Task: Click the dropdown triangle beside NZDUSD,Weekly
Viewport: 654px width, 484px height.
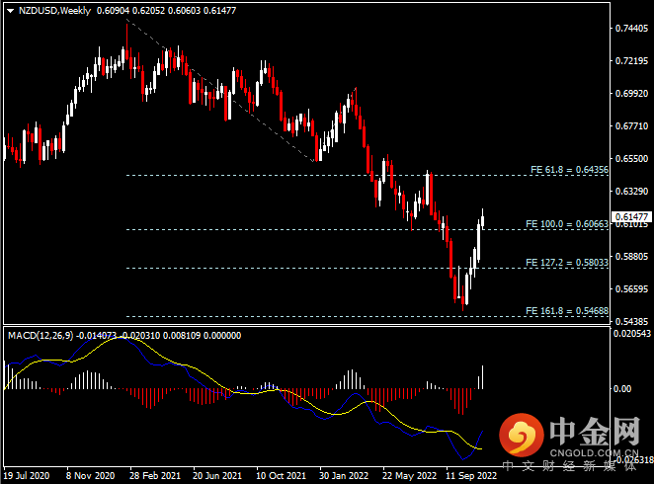Action: tap(11, 11)
